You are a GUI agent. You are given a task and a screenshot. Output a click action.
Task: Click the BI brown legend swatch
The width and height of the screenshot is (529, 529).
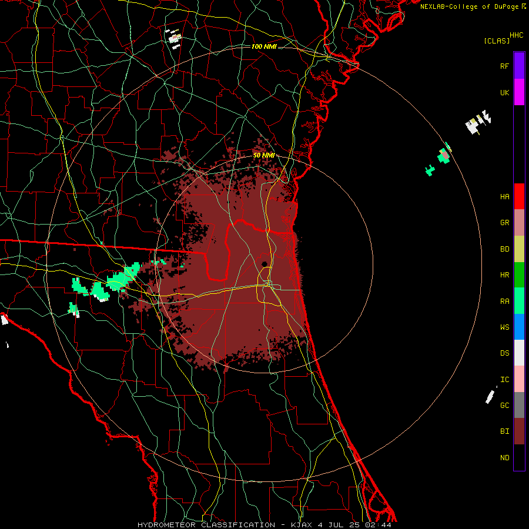pyautogui.click(x=519, y=431)
